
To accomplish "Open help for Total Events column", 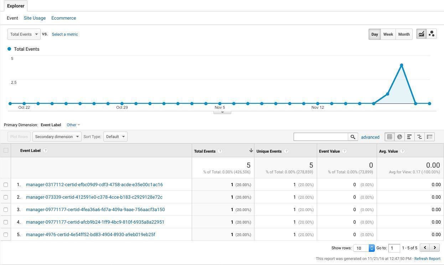I will 220,151.
